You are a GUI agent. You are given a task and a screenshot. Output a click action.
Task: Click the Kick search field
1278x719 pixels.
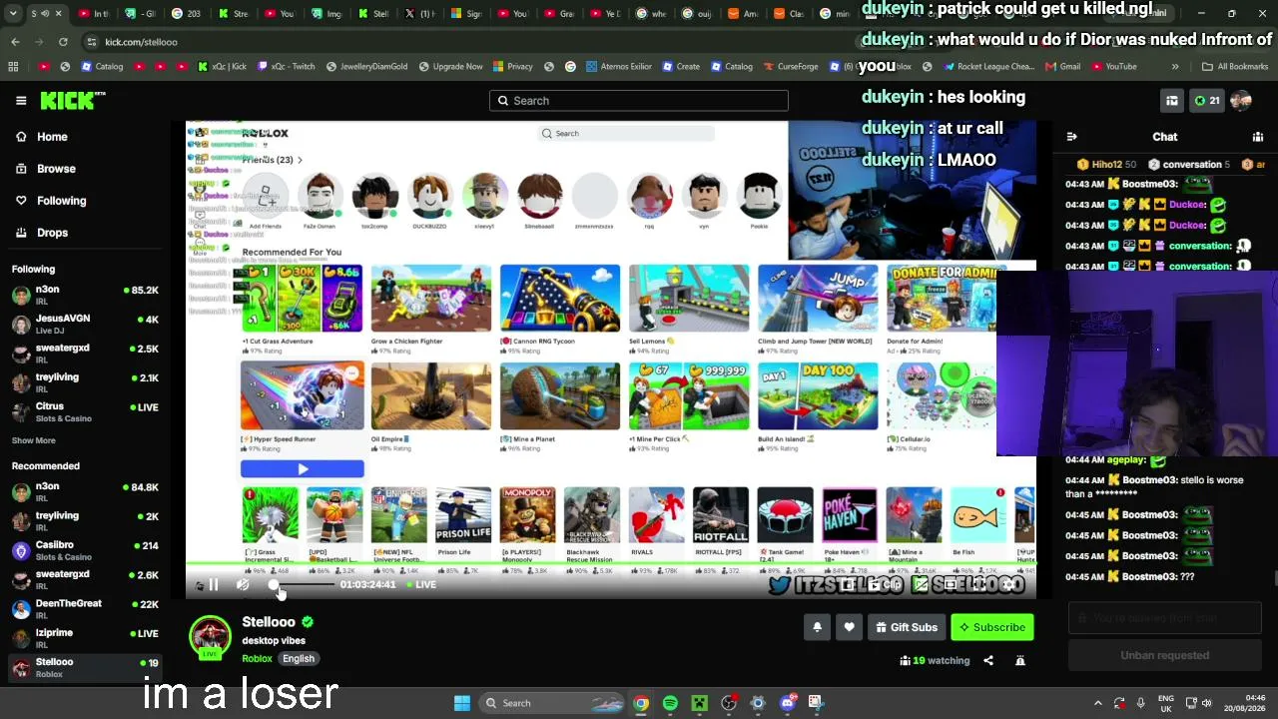[x=639, y=101]
